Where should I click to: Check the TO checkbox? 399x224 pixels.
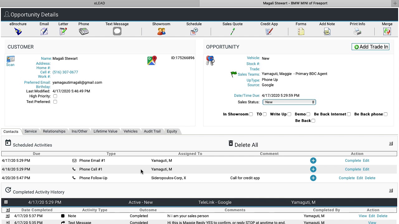(x=265, y=114)
